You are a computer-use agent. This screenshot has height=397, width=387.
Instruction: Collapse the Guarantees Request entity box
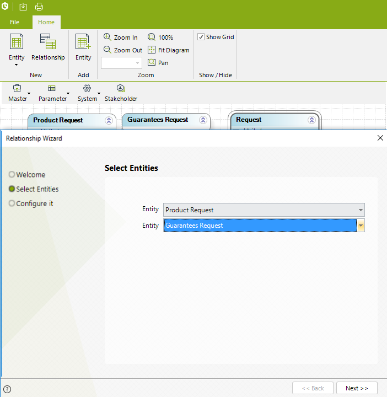[203, 120]
